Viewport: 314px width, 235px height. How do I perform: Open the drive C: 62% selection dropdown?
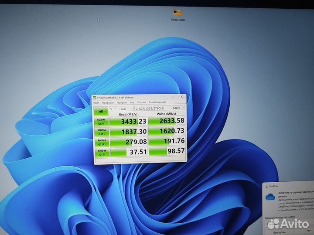coord(153,108)
